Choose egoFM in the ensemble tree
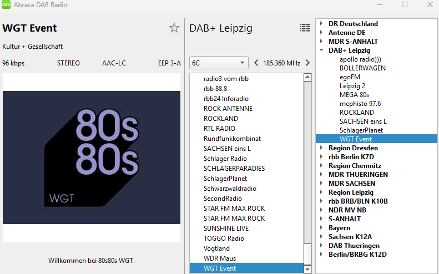The height and width of the screenshot is (274, 439). [x=351, y=77]
